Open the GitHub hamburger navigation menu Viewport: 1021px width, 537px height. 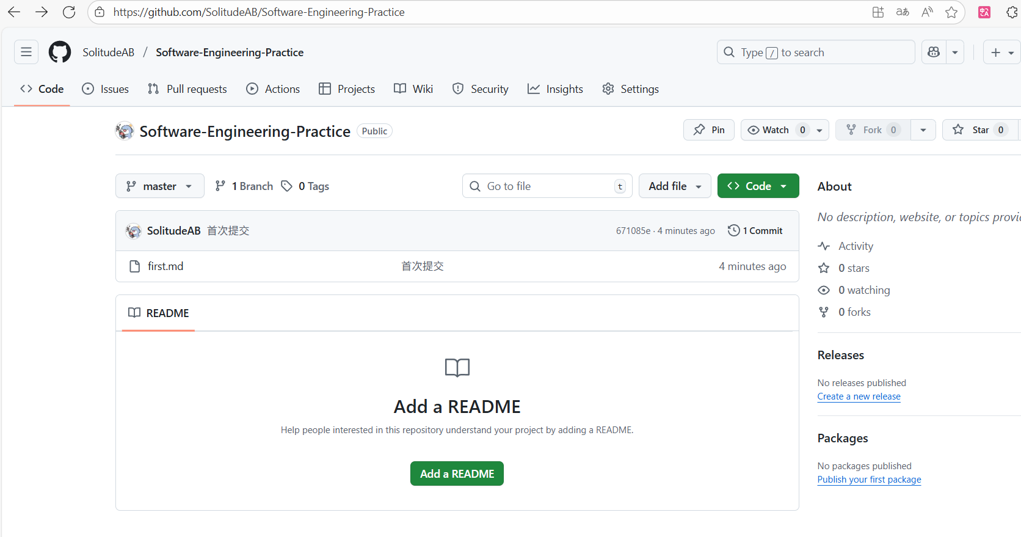pyautogui.click(x=26, y=52)
